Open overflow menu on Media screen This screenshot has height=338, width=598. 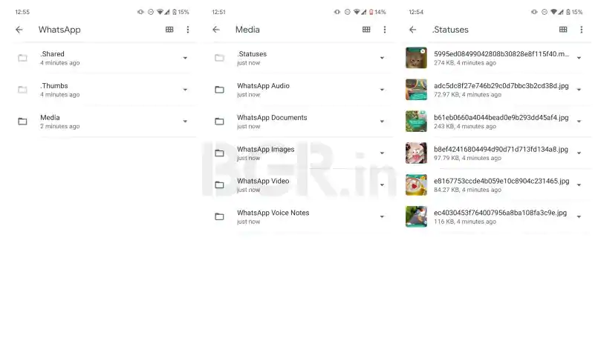point(385,30)
